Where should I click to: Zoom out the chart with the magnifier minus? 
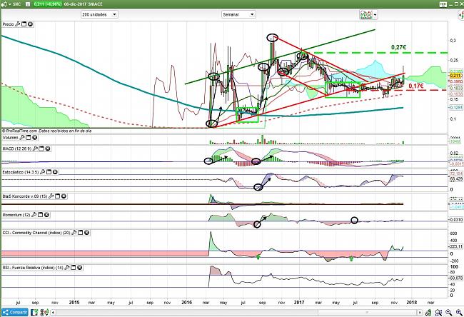pos(449,312)
